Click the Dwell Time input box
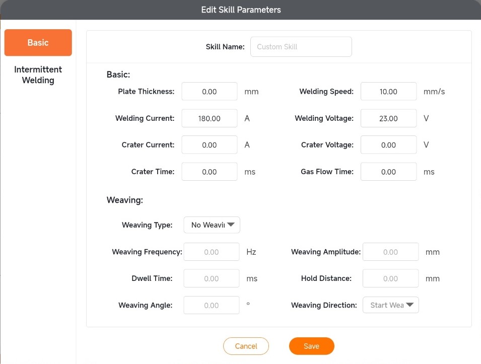 [x=212, y=278]
